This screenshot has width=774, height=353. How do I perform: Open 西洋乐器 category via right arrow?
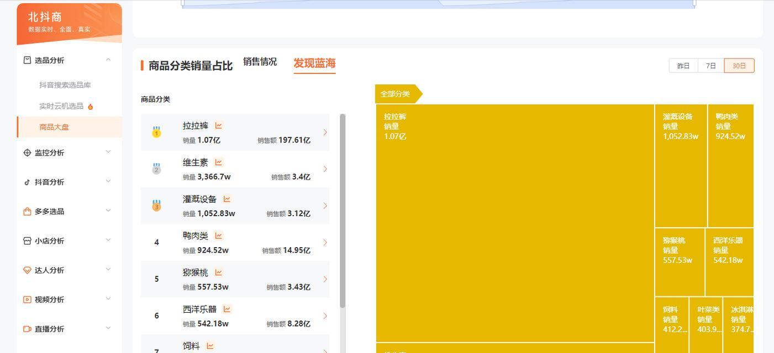click(325, 315)
